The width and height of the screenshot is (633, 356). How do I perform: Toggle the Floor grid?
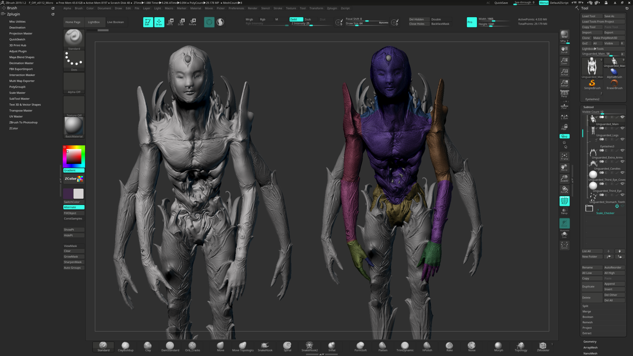click(564, 106)
